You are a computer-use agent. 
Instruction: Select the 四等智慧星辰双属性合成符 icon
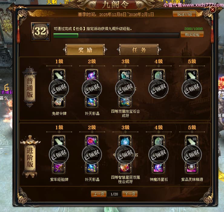click(x=125, y=168)
